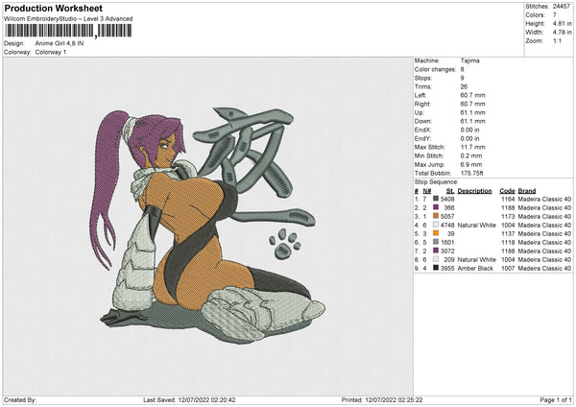The width and height of the screenshot is (576, 407).
Task: Click the gray kanji character in design
Action: (x=253, y=167)
